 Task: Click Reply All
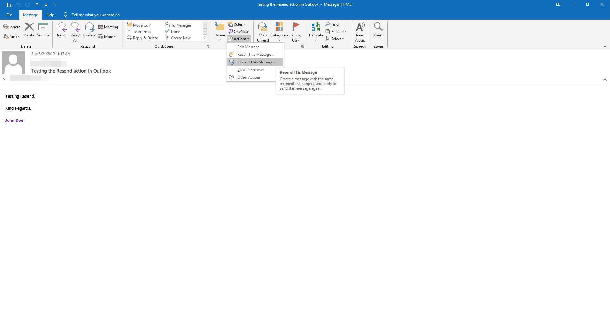tap(75, 32)
